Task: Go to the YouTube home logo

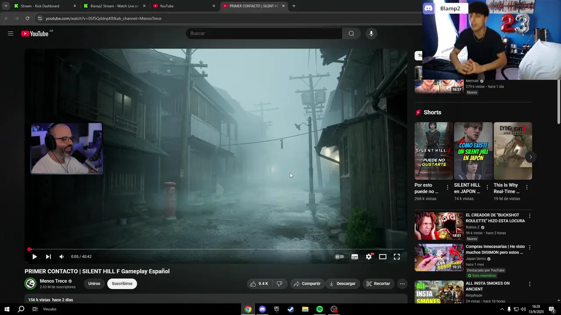Action: pos(35,34)
